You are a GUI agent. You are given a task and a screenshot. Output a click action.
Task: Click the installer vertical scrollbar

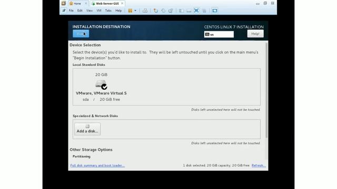tap(267, 90)
